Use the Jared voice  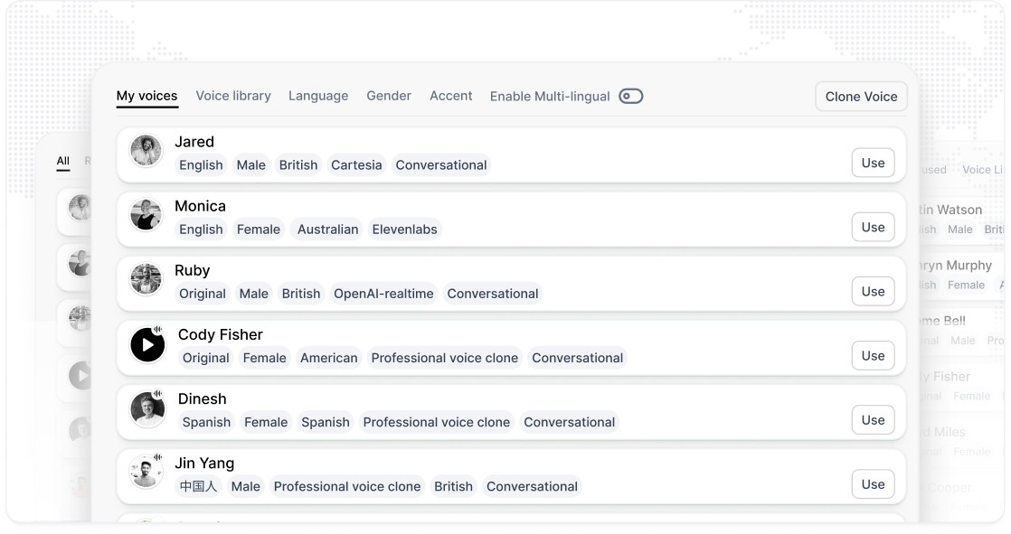pos(873,163)
